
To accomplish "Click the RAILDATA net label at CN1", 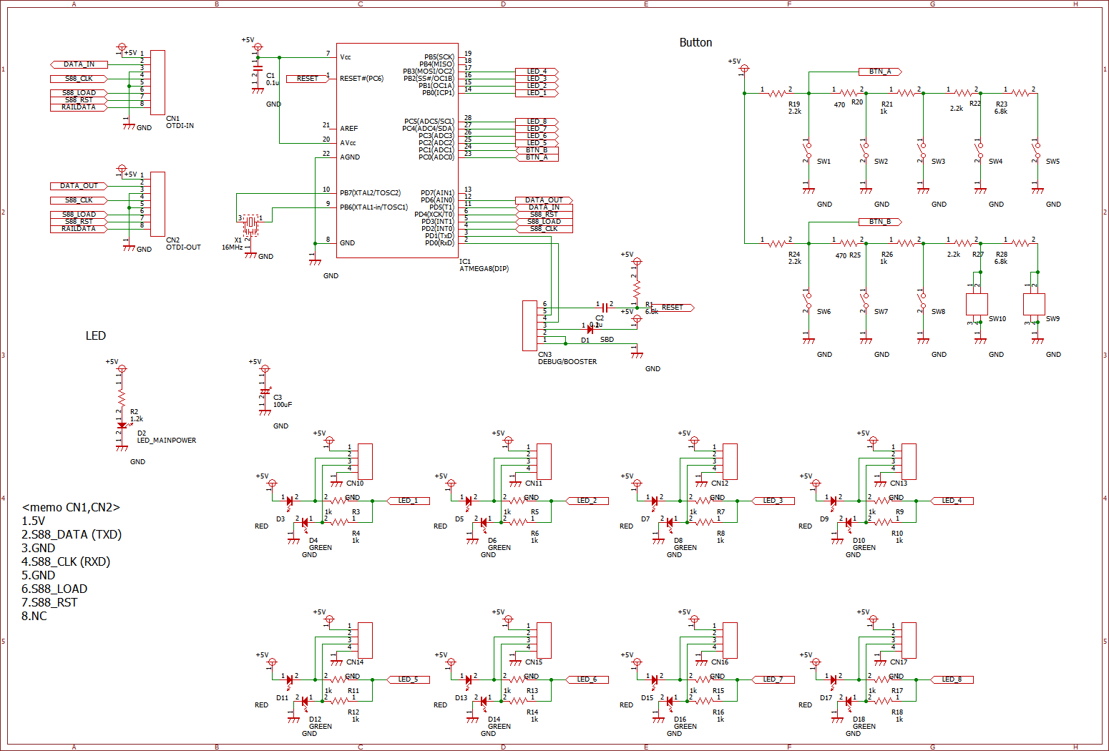I will coord(79,107).
